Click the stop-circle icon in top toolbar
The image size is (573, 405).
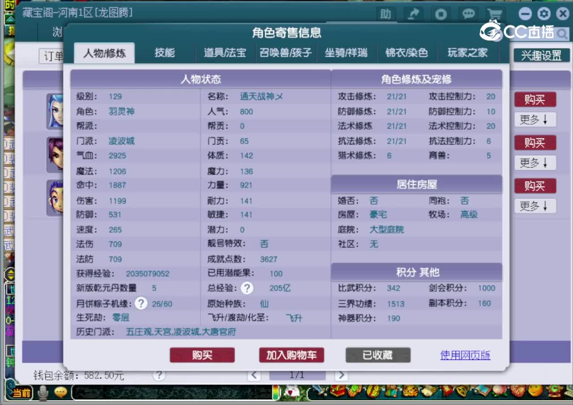pyautogui.click(x=440, y=14)
